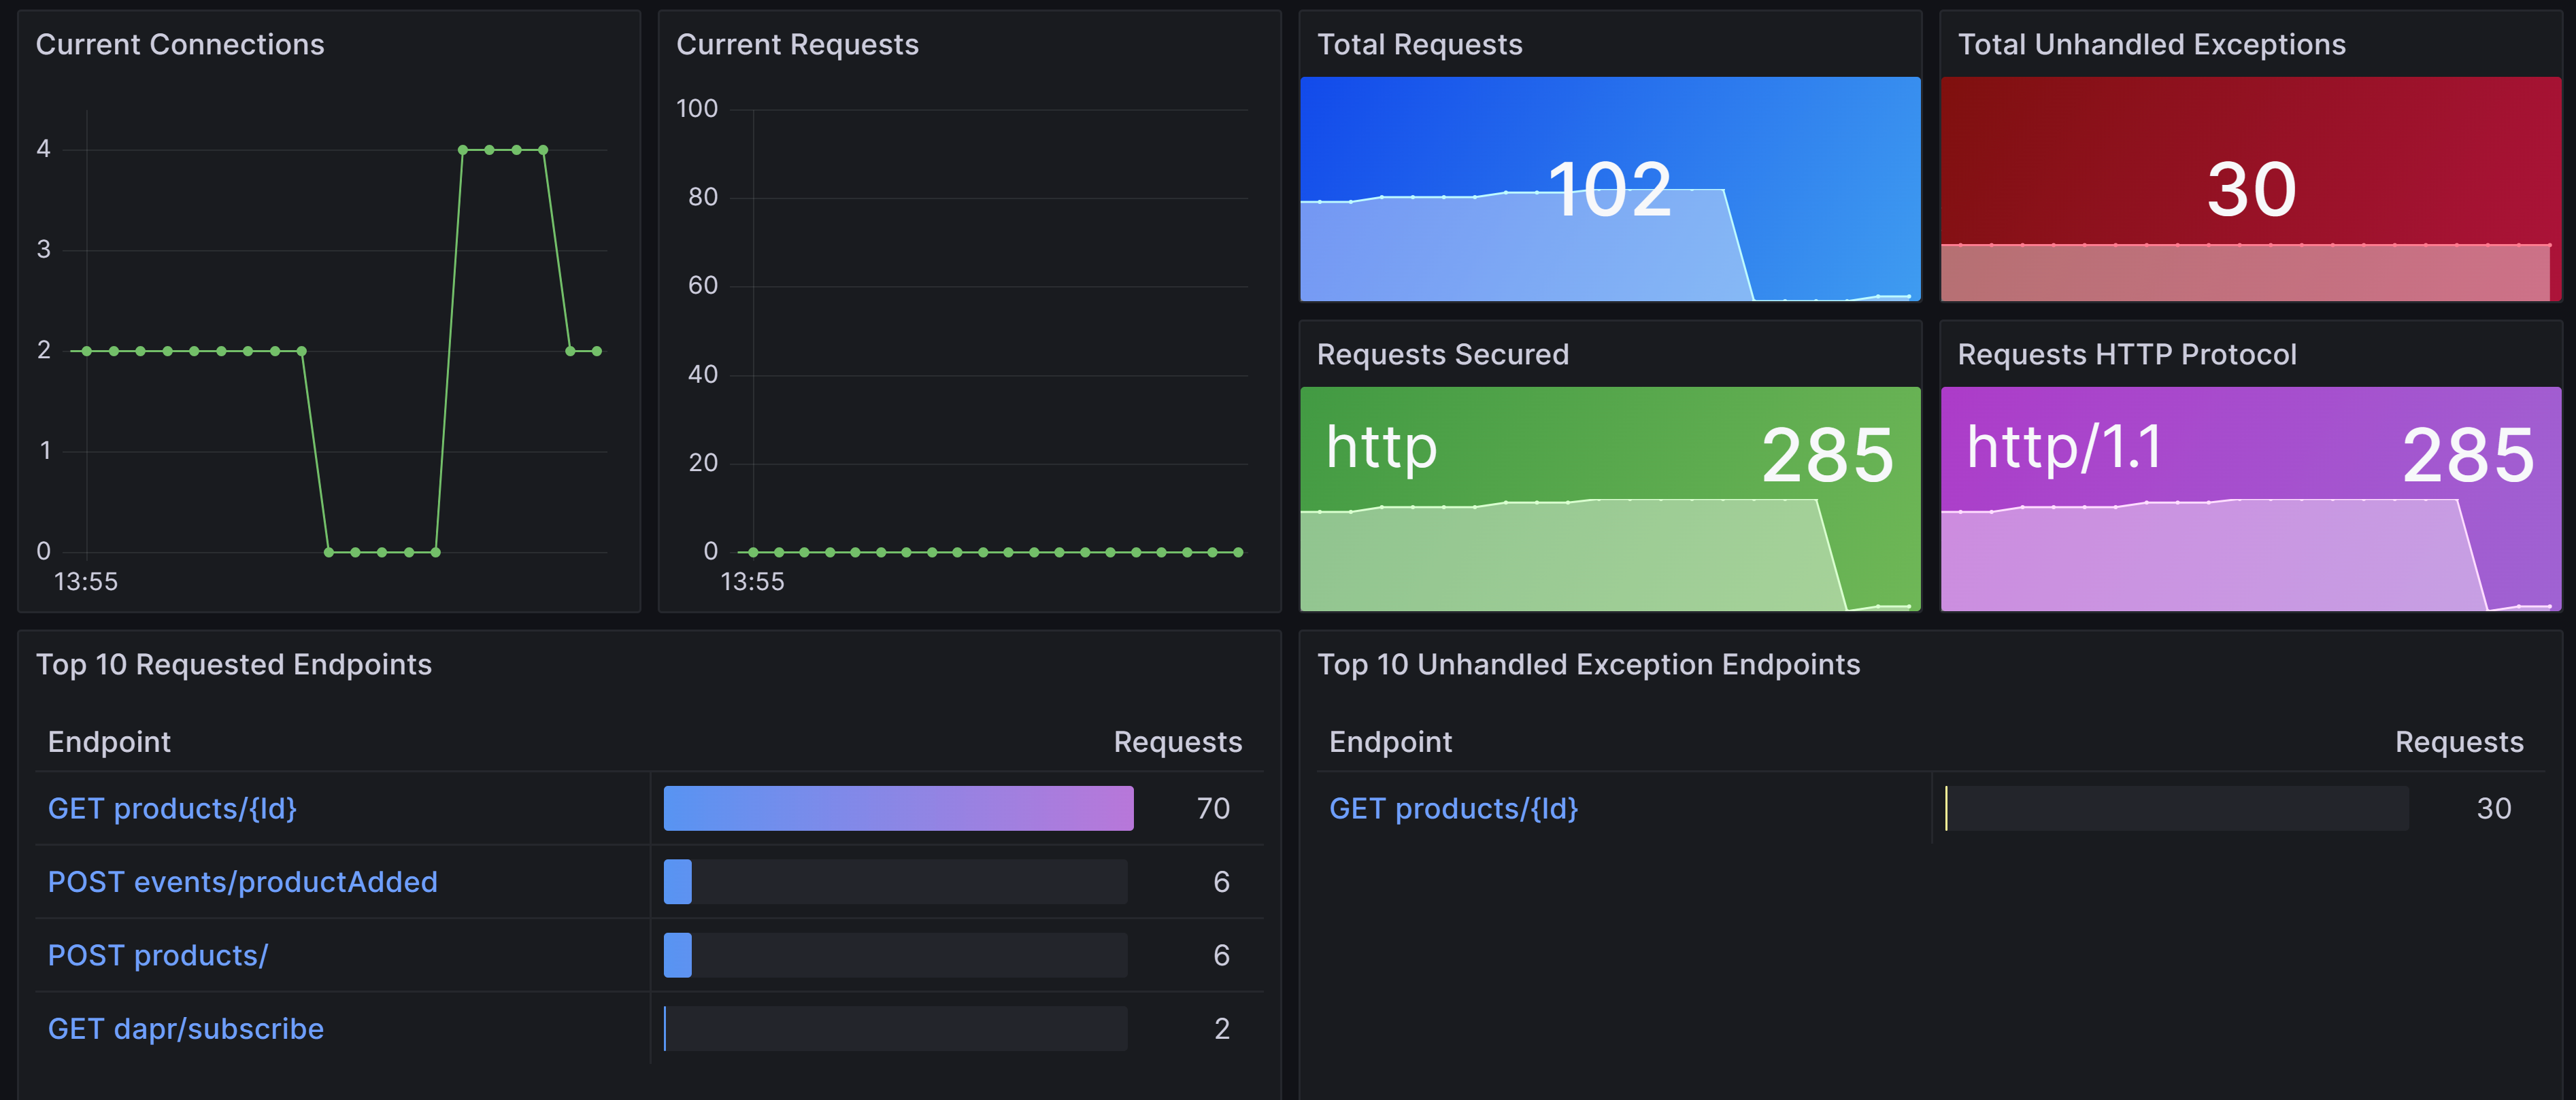Click the value 6 in POST products/ row

pyautogui.click(x=1221, y=955)
